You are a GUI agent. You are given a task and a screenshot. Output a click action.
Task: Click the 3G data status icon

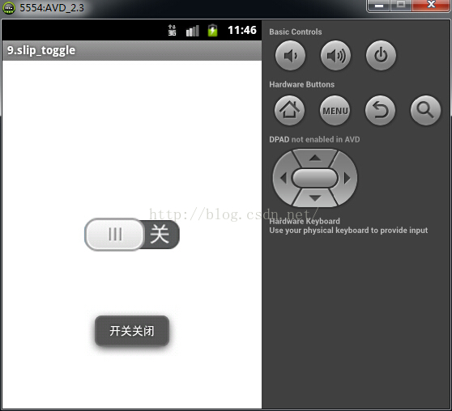[x=172, y=30]
